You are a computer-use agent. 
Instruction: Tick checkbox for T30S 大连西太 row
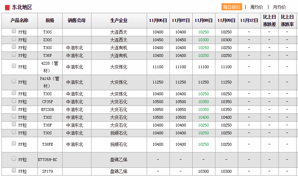[14, 31]
